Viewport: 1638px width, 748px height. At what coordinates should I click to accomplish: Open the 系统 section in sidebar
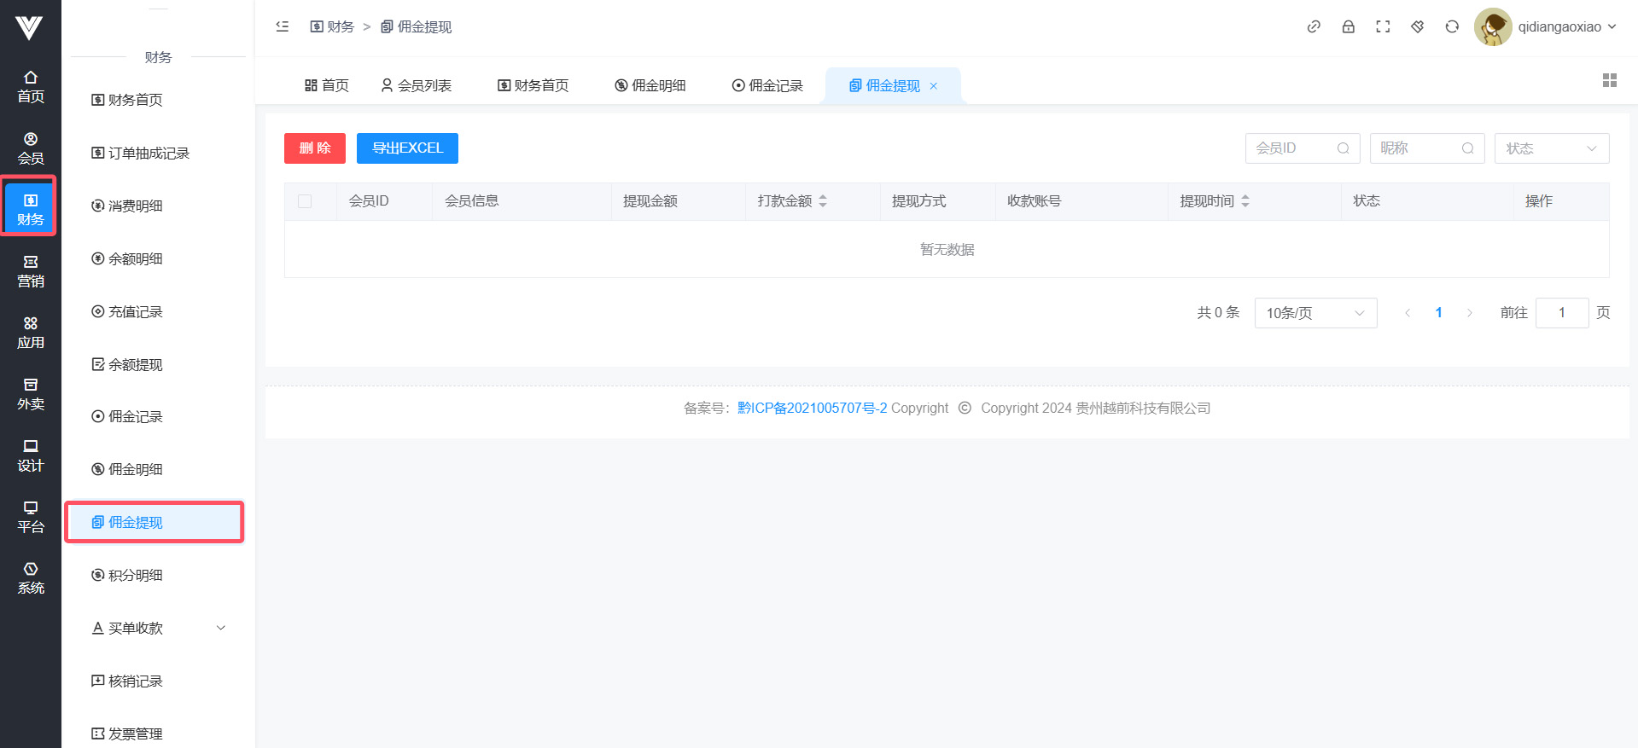coord(31,578)
